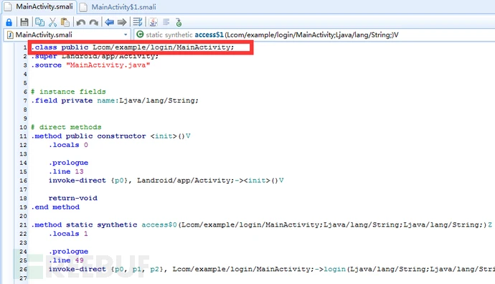Toggle word wrap lines icon
Image resolution: width=495 pixels, height=284 pixels.
138,22
